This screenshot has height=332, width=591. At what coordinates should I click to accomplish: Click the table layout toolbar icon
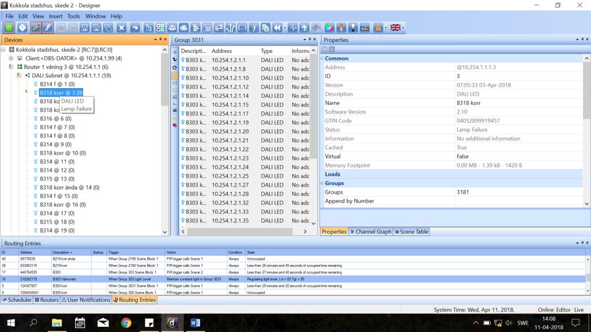(207, 28)
